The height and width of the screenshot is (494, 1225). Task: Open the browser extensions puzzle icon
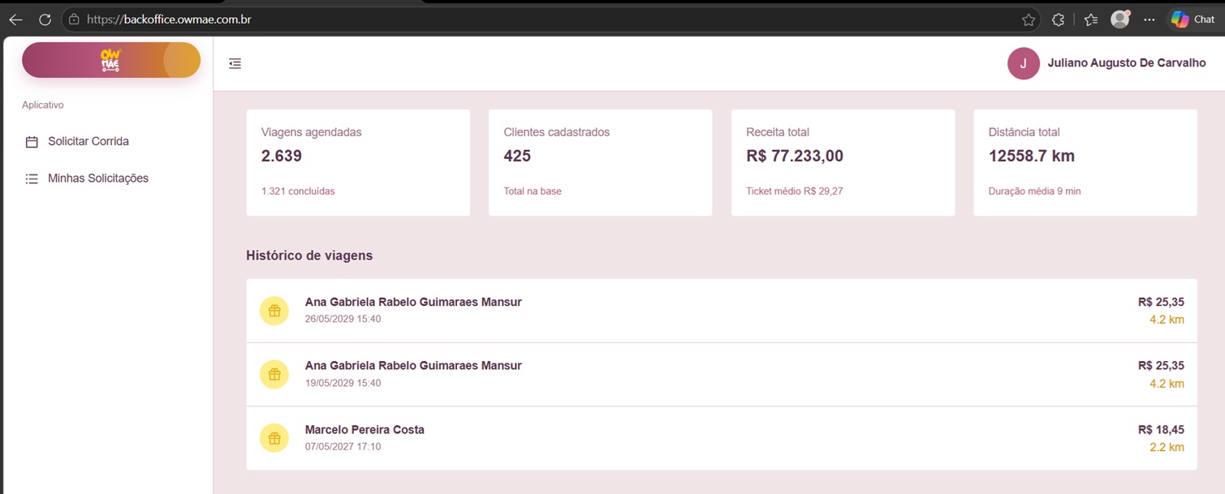1058,19
